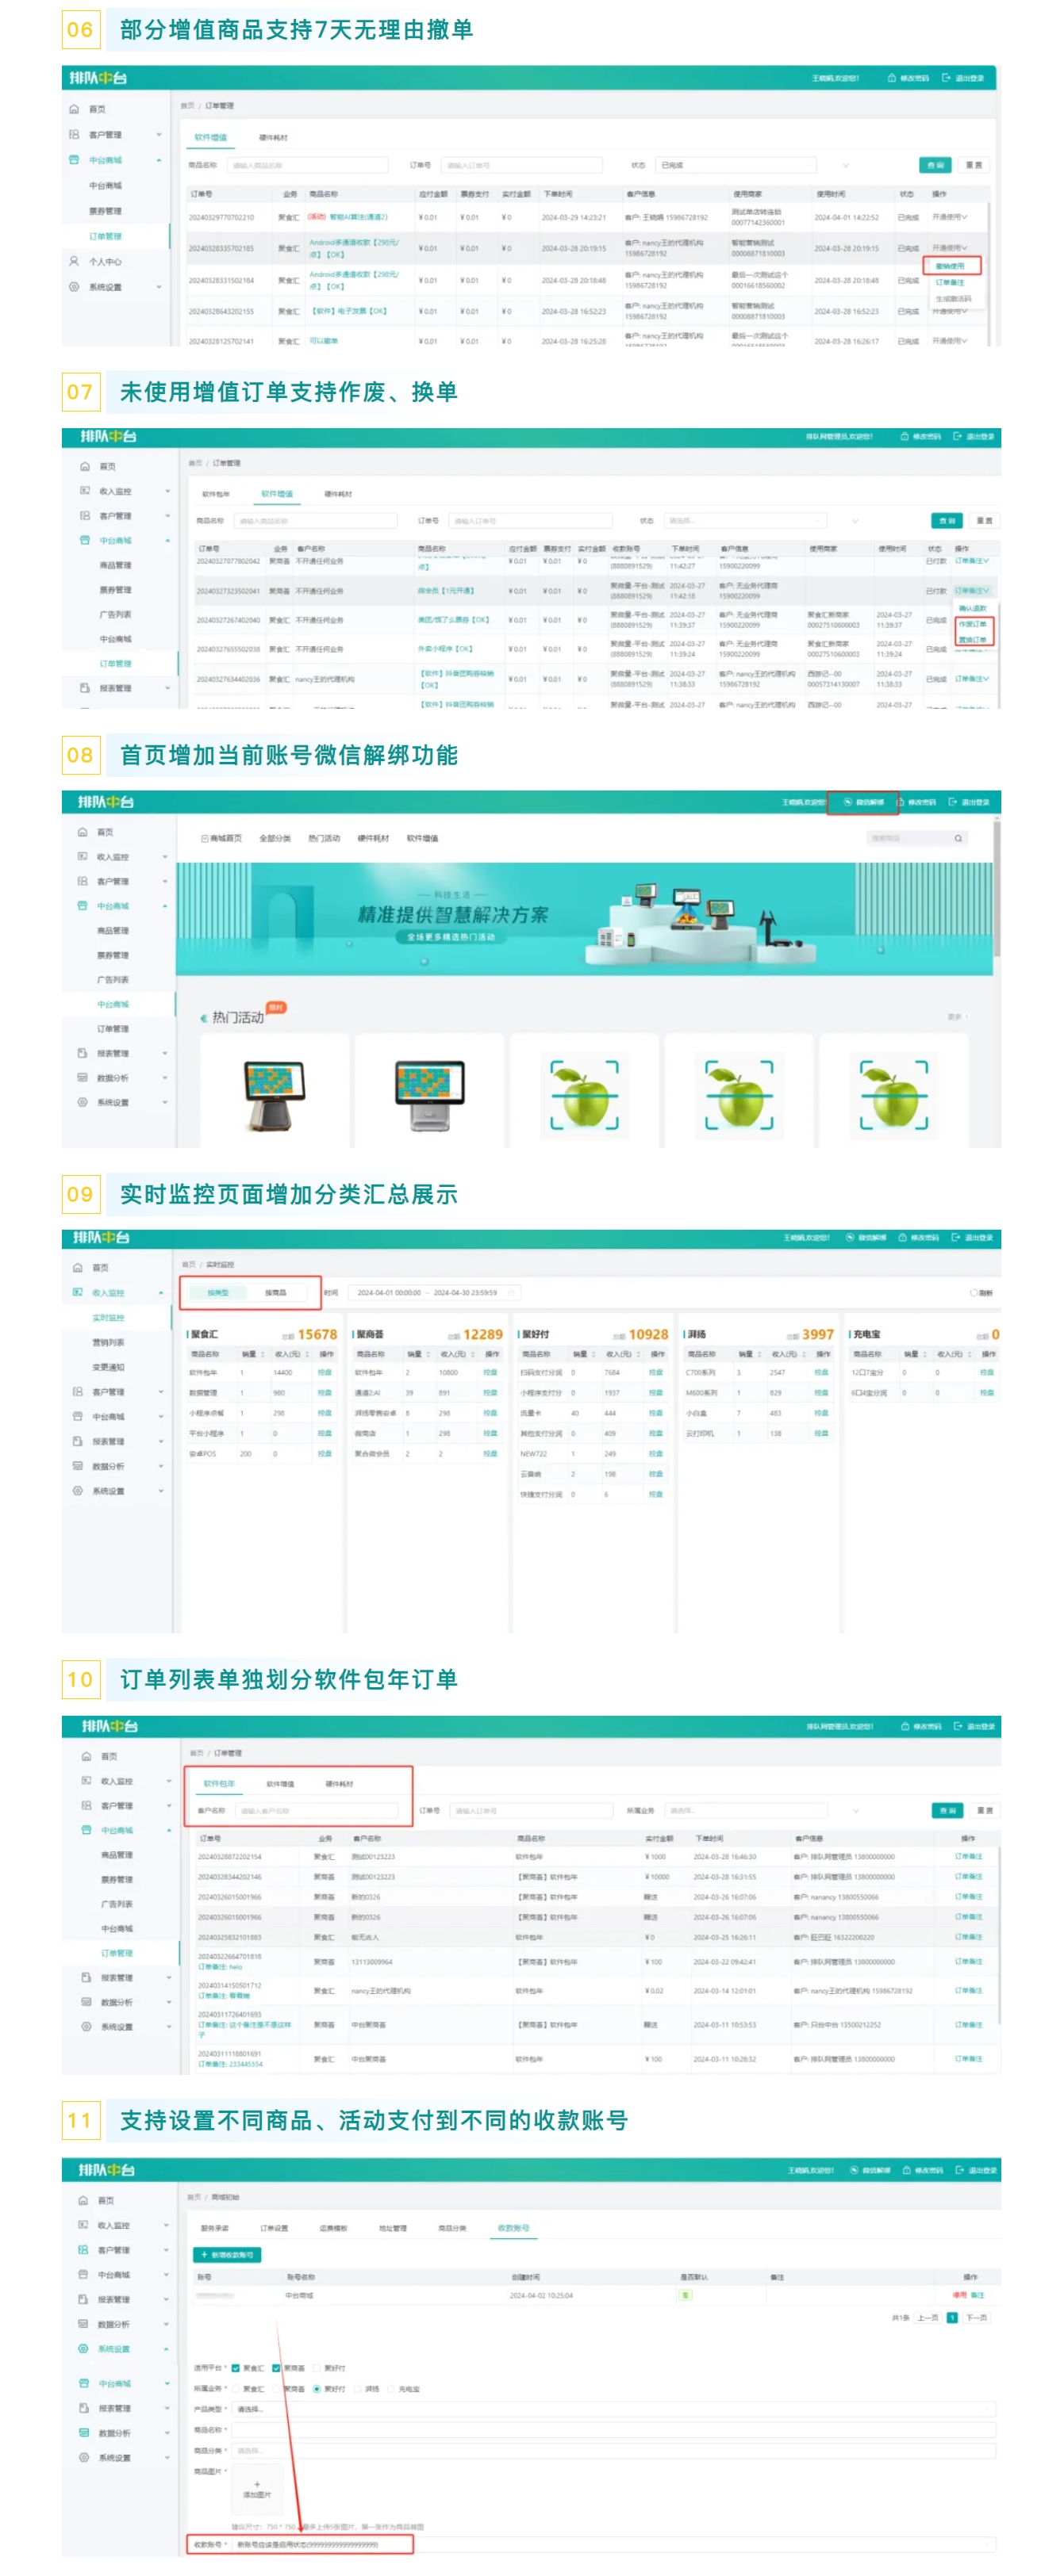Click the 数据分析 icon in section 10 sidebar
1041x2576 pixels.
point(86,2002)
